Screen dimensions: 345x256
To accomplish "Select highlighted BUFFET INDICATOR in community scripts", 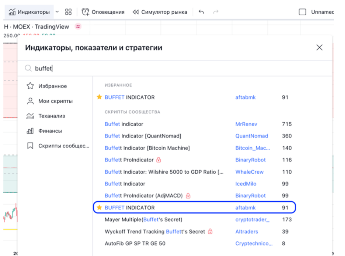I will [x=194, y=207].
